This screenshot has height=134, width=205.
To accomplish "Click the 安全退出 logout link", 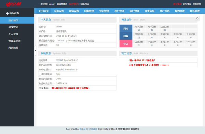I will click(x=74, y=4).
